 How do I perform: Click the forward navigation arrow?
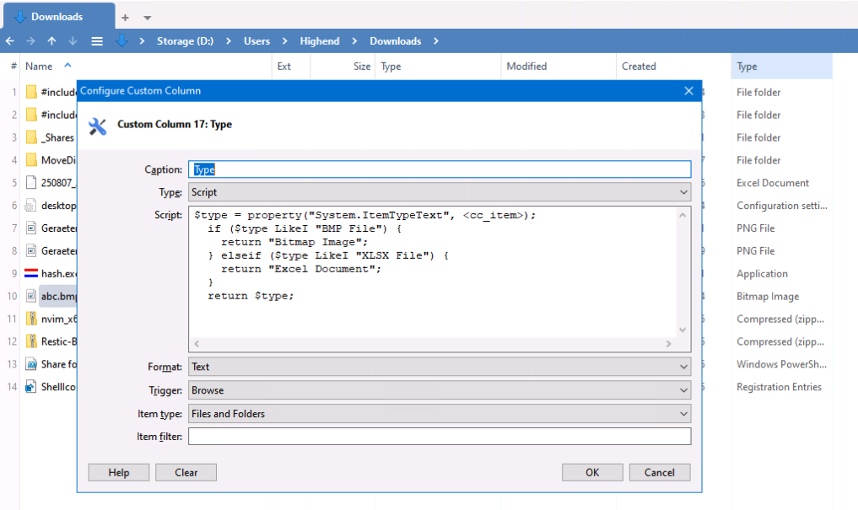pyautogui.click(x=31, y=41)
